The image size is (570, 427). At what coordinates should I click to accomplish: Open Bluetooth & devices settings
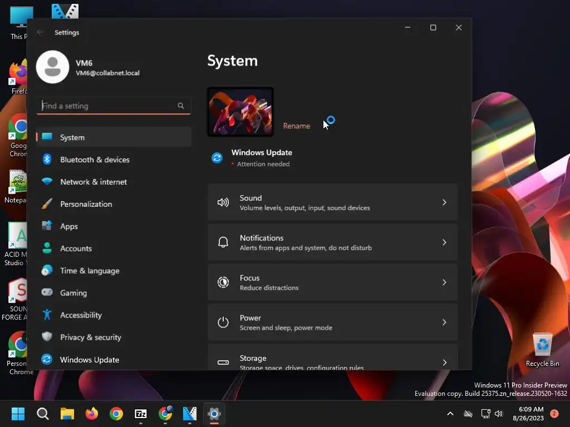pyautogui.click(x=114, y=160)
